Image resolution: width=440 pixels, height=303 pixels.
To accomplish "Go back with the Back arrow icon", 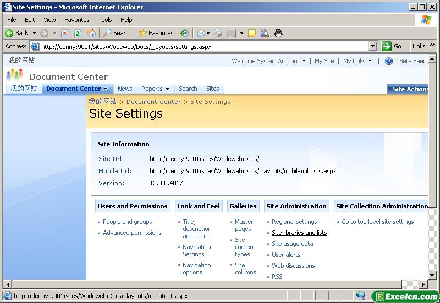I will [x=9, y=33].
